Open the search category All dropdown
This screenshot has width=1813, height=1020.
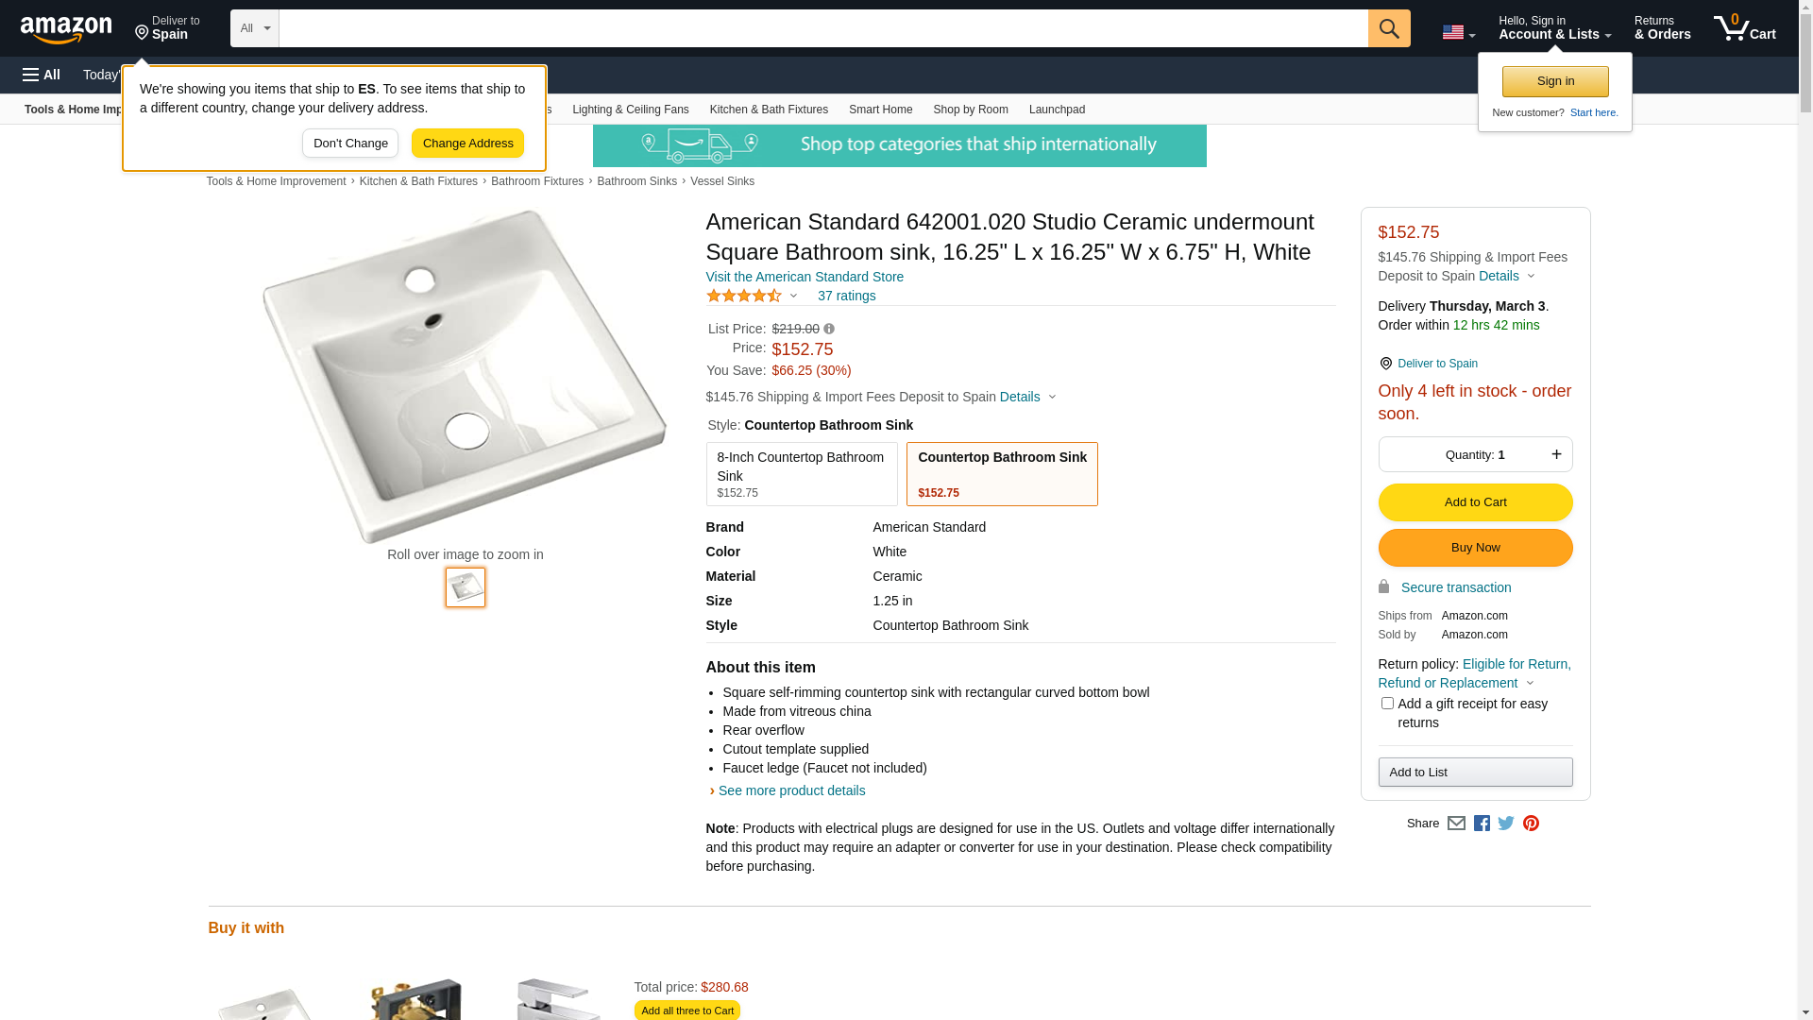[x=255, y=28]
